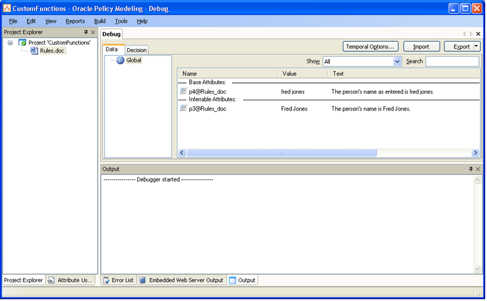Click the Temporal Options button
Viewport: 487px width, 301px height.
click(370, 47)
